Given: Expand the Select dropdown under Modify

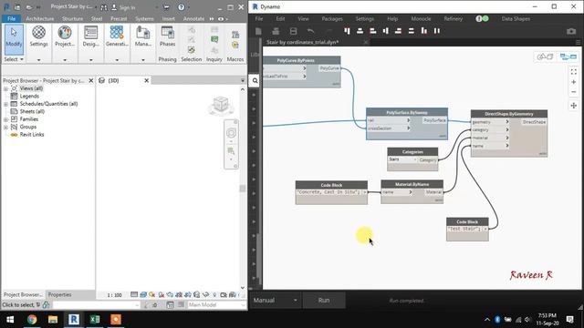Looking at the screenshot, I should pos(14,59).
